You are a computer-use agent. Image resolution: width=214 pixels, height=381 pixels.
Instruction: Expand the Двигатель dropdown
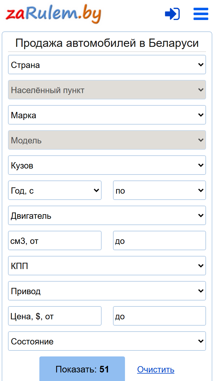pos(107,215)
